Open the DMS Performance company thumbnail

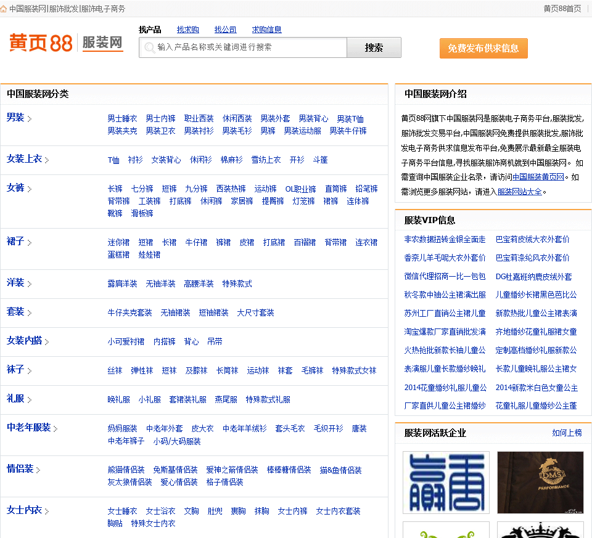click(540, 483)
